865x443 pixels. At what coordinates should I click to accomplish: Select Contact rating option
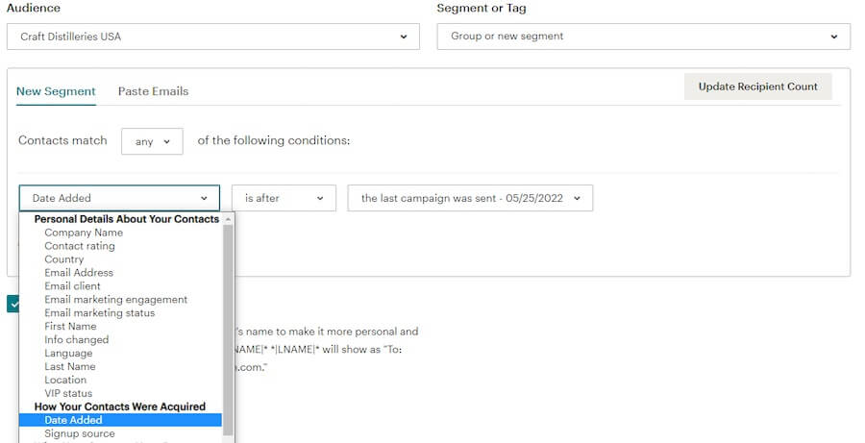pyautogui.click(x=80, y=245)
